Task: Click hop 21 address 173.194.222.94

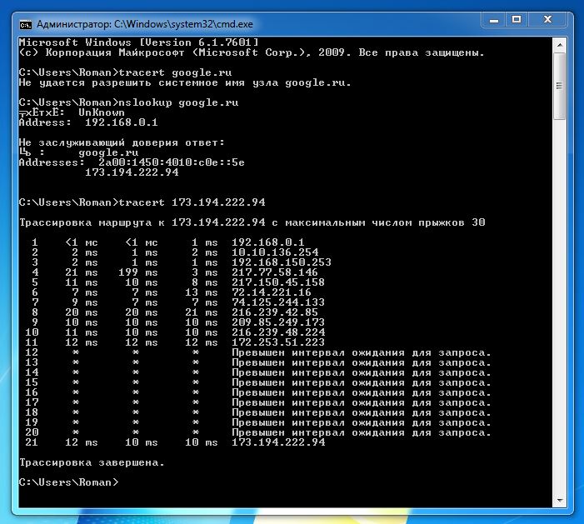Action: 278,442
